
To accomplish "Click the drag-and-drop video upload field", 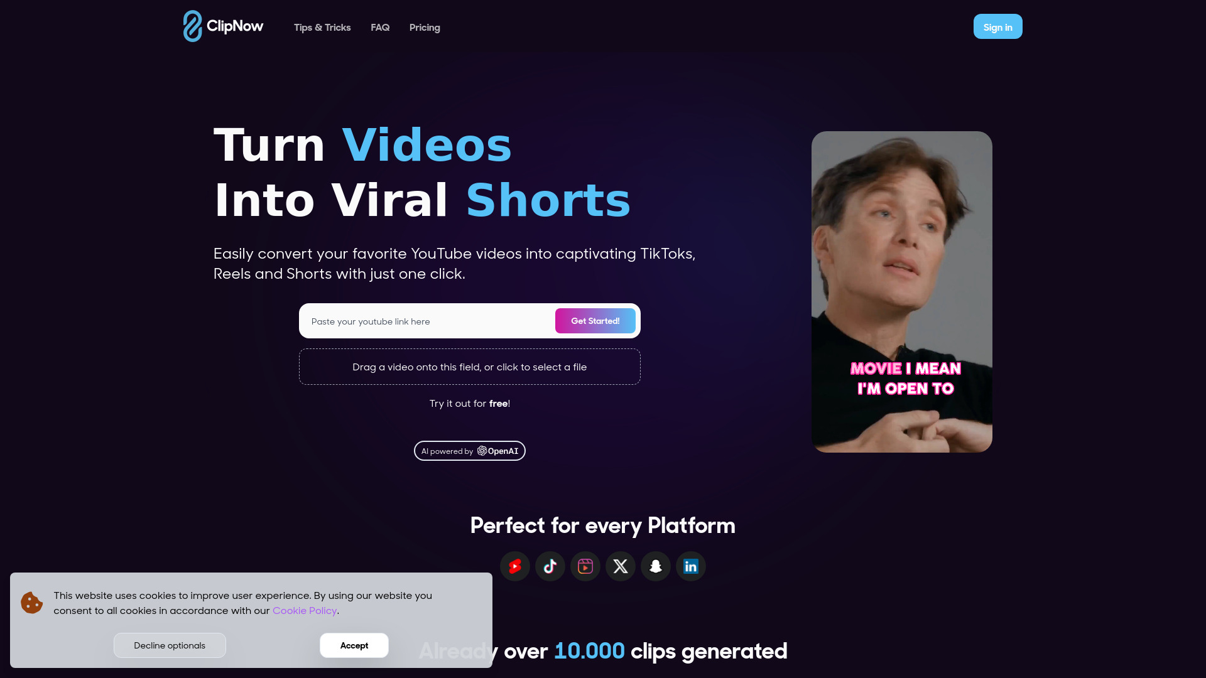I will coord(470,366).
